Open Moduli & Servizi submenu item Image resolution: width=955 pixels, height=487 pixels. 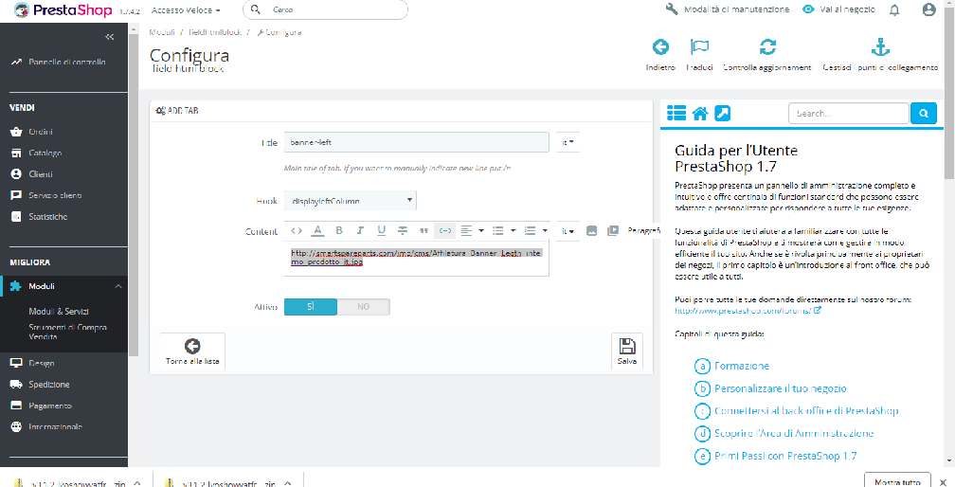tap(59, 311)
